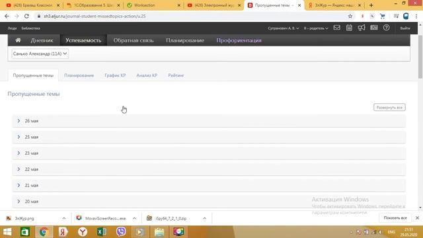Open the Библиотека link
Image resolution: width=423 pixels, height=238 pixels.
pos(31,28)
